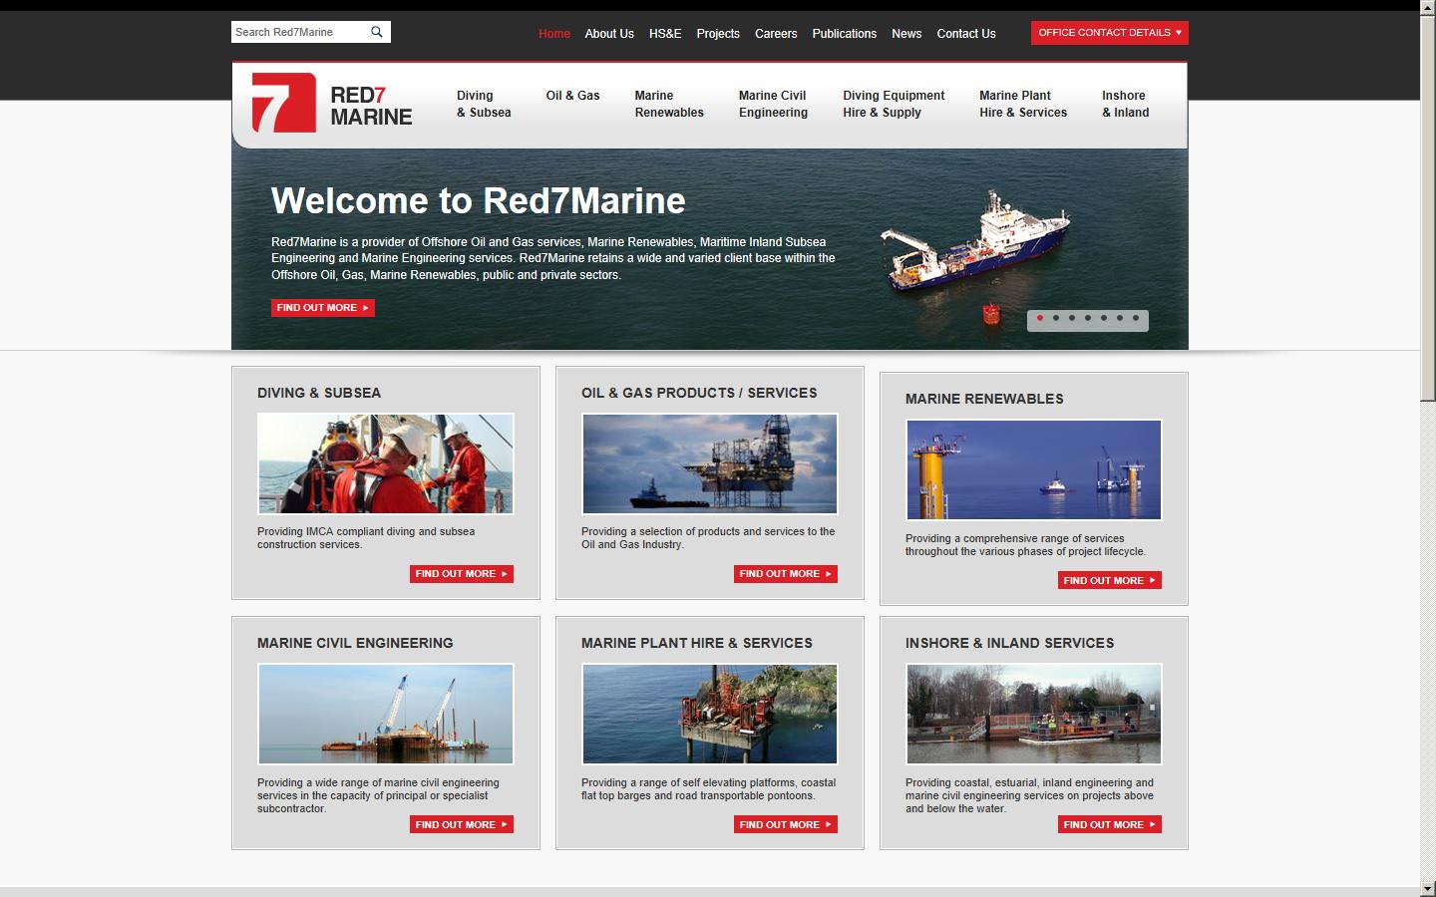Click the scrollbar down arrow
This screenshot has width=1436, height=897.
point(1427,888)
